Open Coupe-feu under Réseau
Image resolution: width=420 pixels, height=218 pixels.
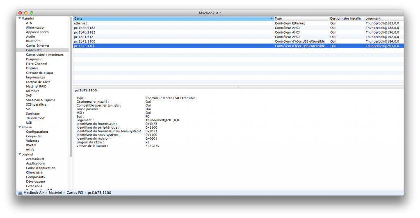point(34,136)
